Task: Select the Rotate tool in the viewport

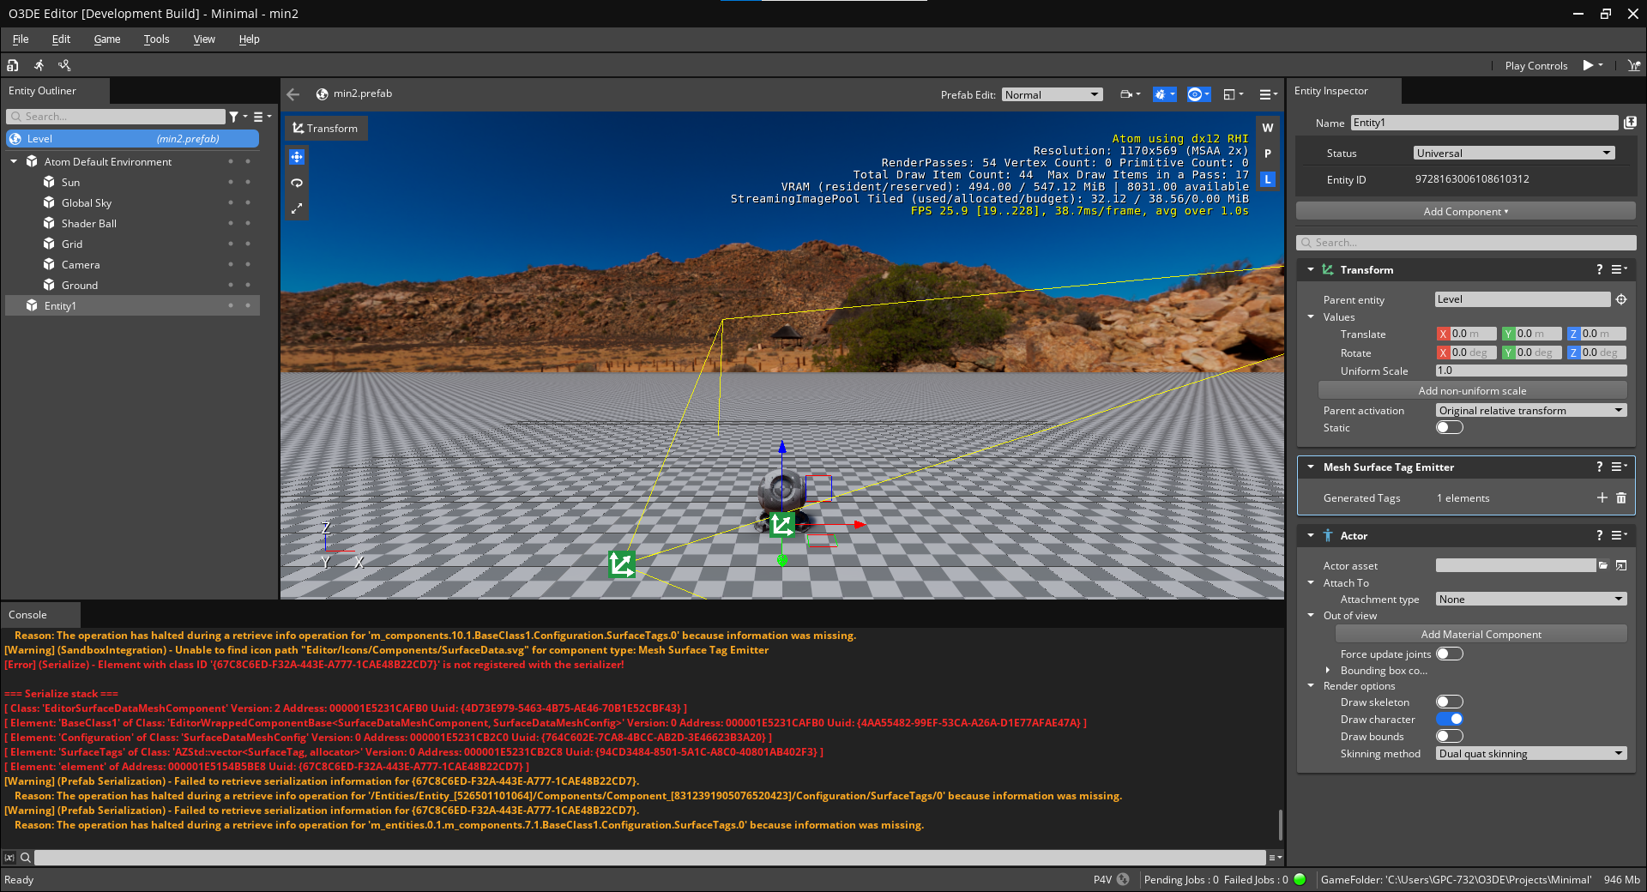Action: click(x=296, y=183)
